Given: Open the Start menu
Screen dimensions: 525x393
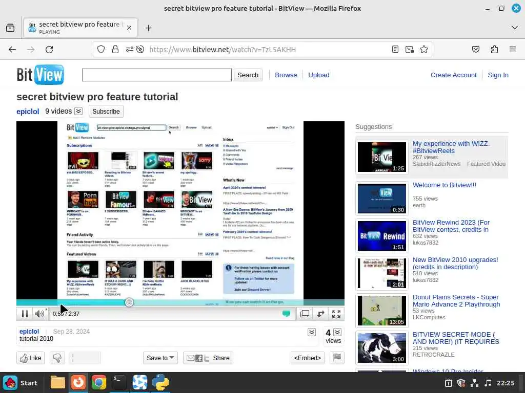Looking at the screenshot, I should [x=22, y=383].
